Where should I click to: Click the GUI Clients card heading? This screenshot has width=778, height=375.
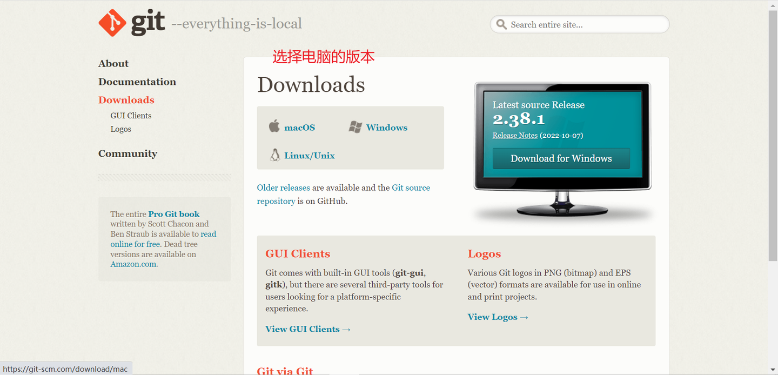(x=298, y=254)
